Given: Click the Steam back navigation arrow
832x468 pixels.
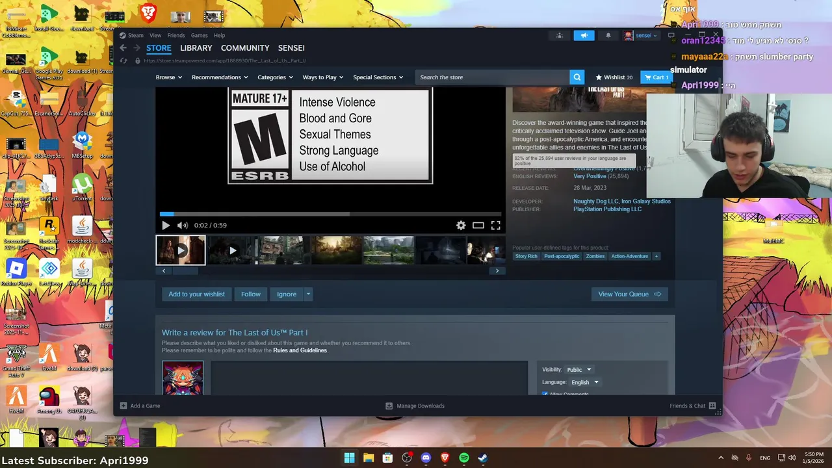Looking at the screenshot, I should point(123,48).
